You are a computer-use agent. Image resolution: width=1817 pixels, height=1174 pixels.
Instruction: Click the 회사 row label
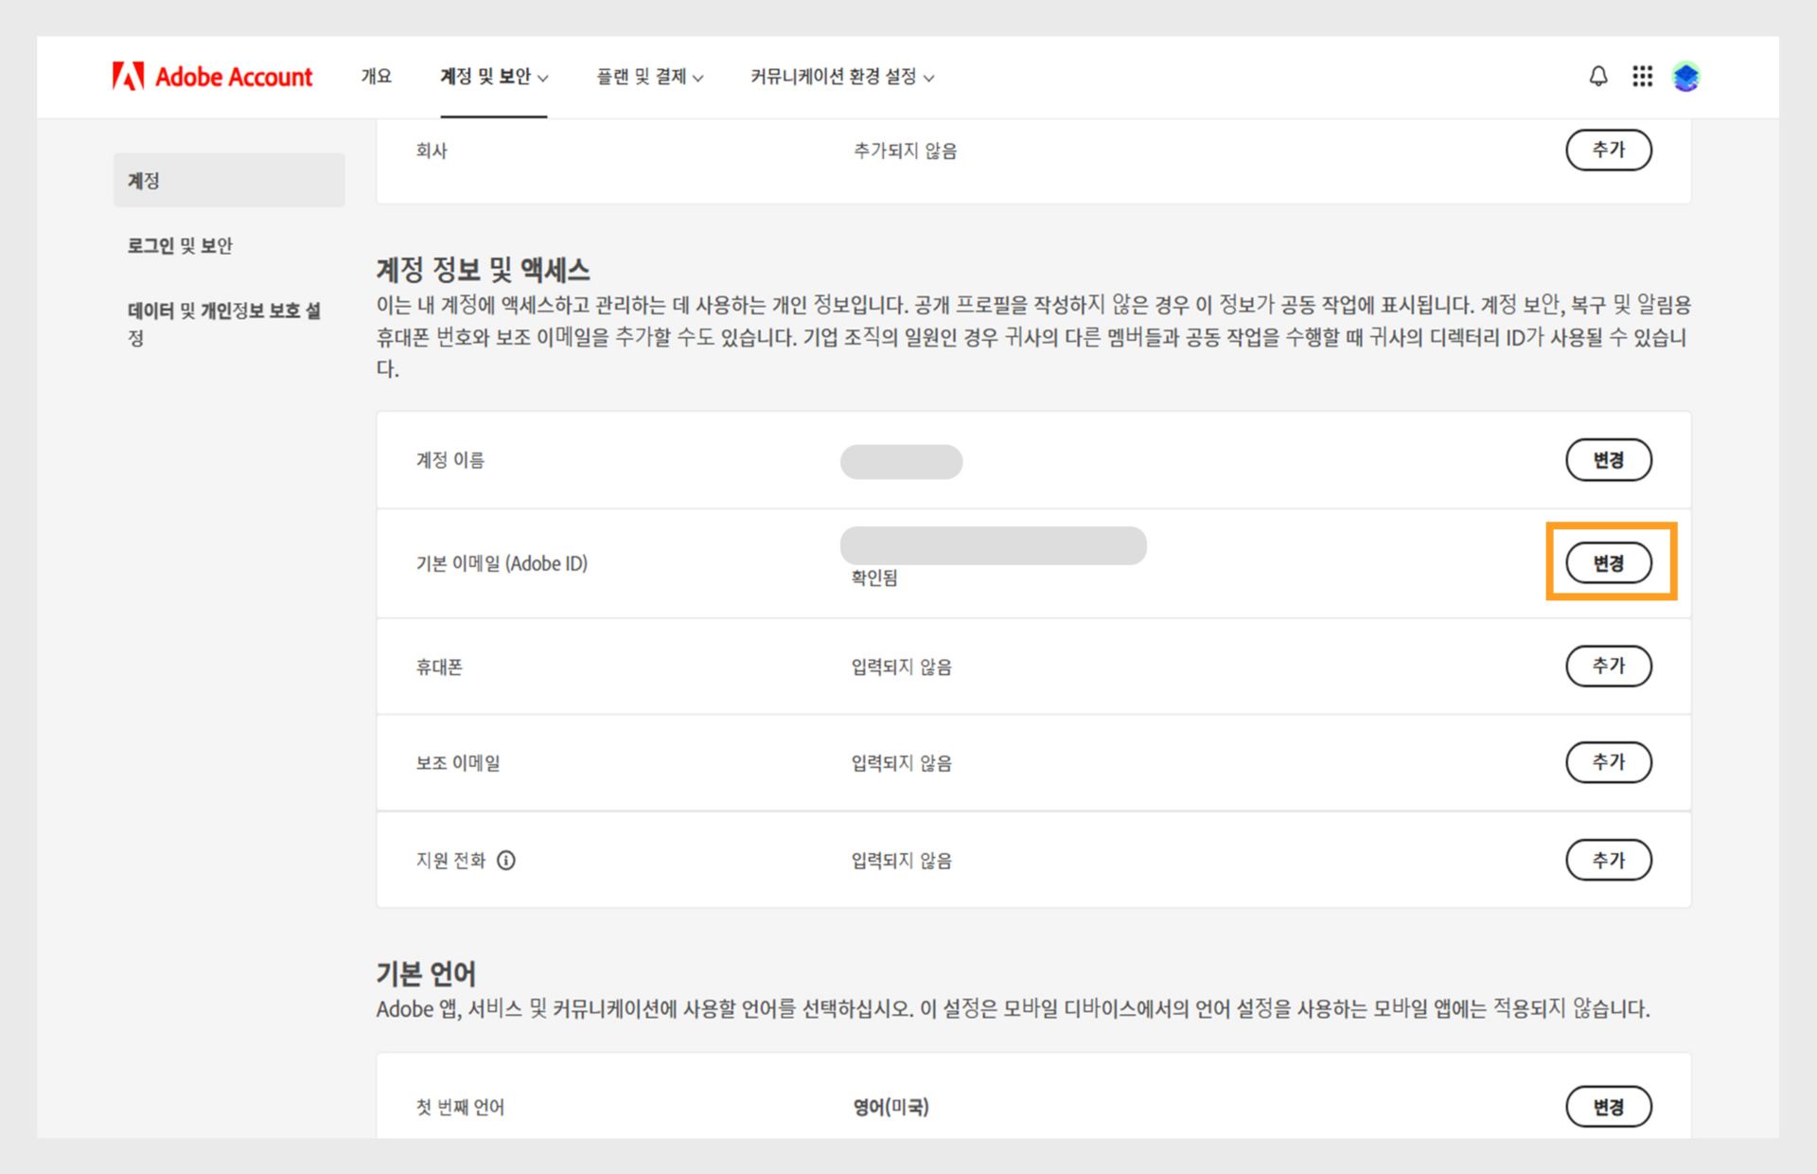click(x=432, y=151)
